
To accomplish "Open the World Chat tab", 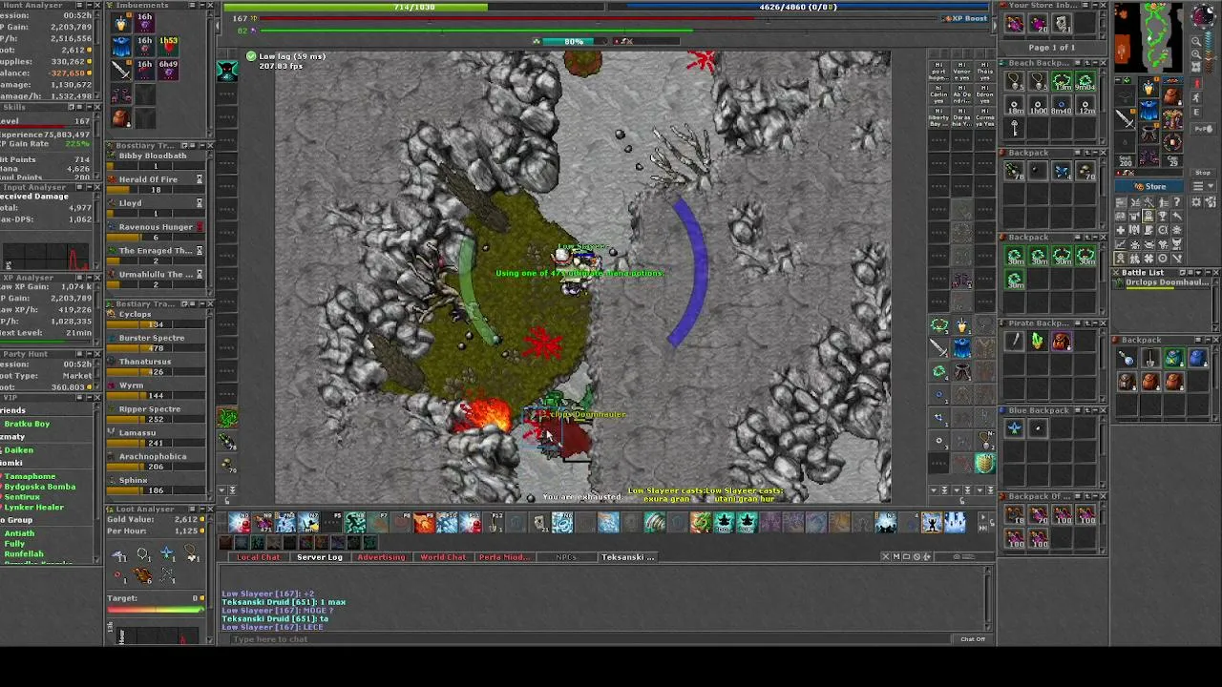I will coord(443,557).
